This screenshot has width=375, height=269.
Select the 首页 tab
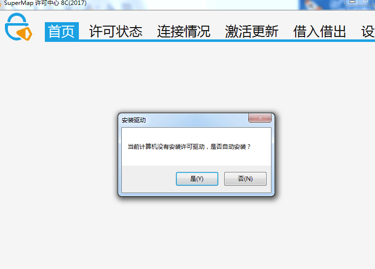62,32
